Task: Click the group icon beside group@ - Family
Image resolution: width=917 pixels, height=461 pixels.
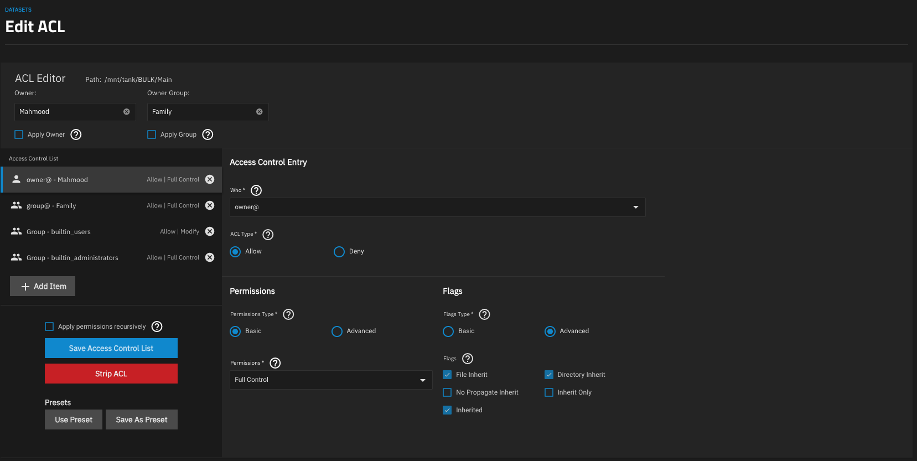Action: click(17, 205)
